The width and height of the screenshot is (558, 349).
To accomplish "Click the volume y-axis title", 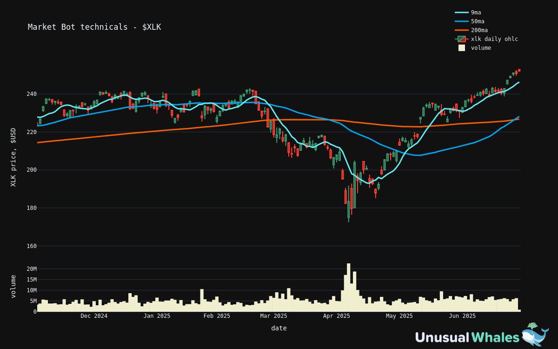I will (13, 286).
